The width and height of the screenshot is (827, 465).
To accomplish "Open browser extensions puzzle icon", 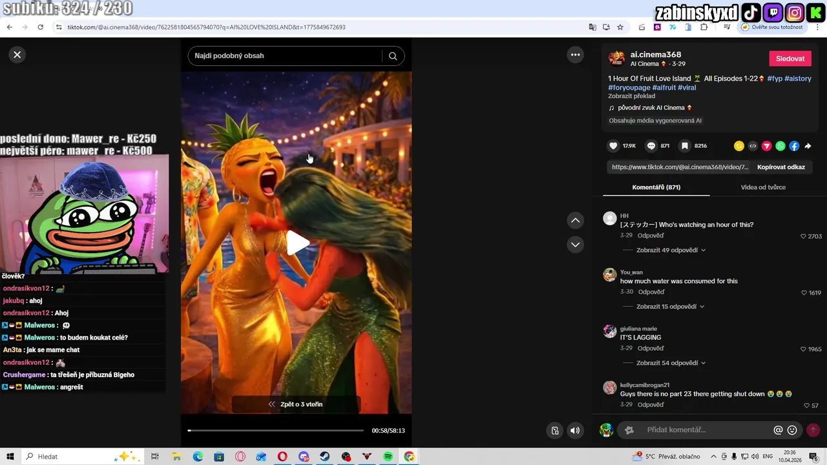I will tap(704, 27).
